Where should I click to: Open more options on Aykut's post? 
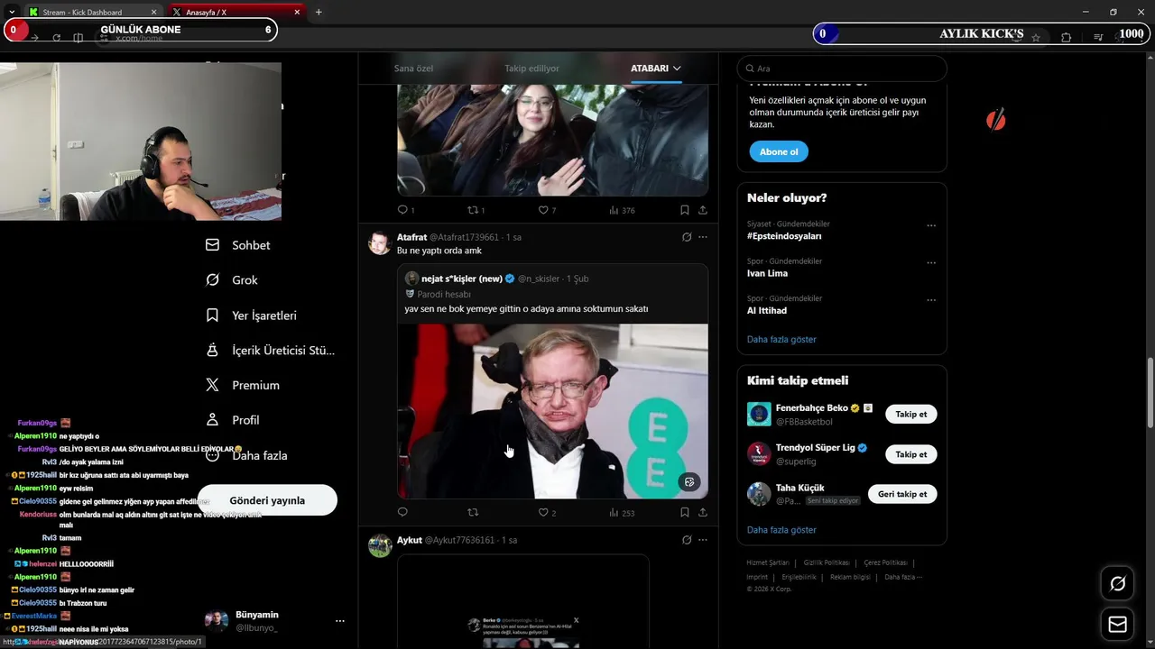click(x=703, y=540)
